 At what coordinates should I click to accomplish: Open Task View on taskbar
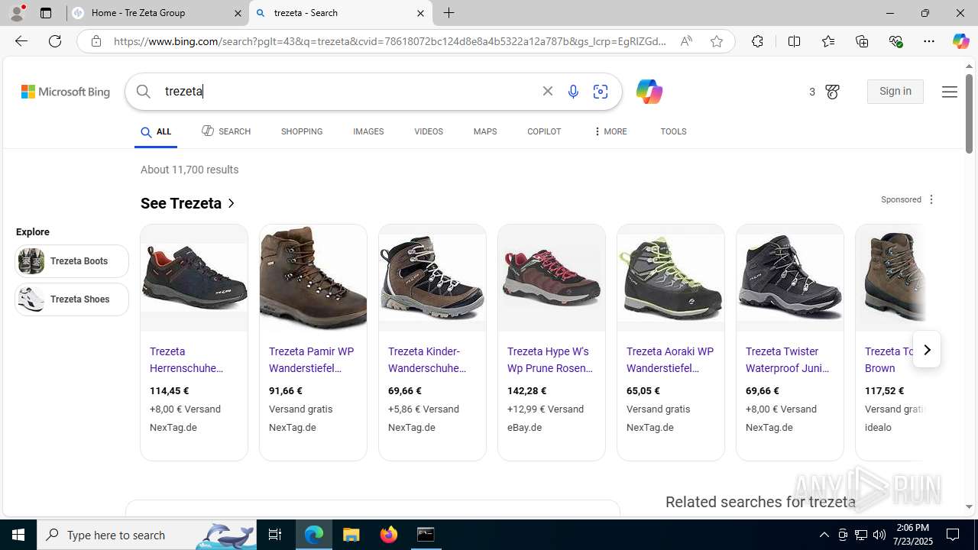pyautogui.click(x=275, y=535)
